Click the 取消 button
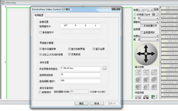Image resolution: width=178 pixels, height=111 pixels. click(x=97, y=103)
